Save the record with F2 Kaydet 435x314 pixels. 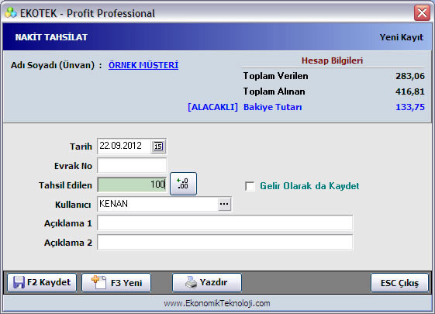tap(42, 283)
